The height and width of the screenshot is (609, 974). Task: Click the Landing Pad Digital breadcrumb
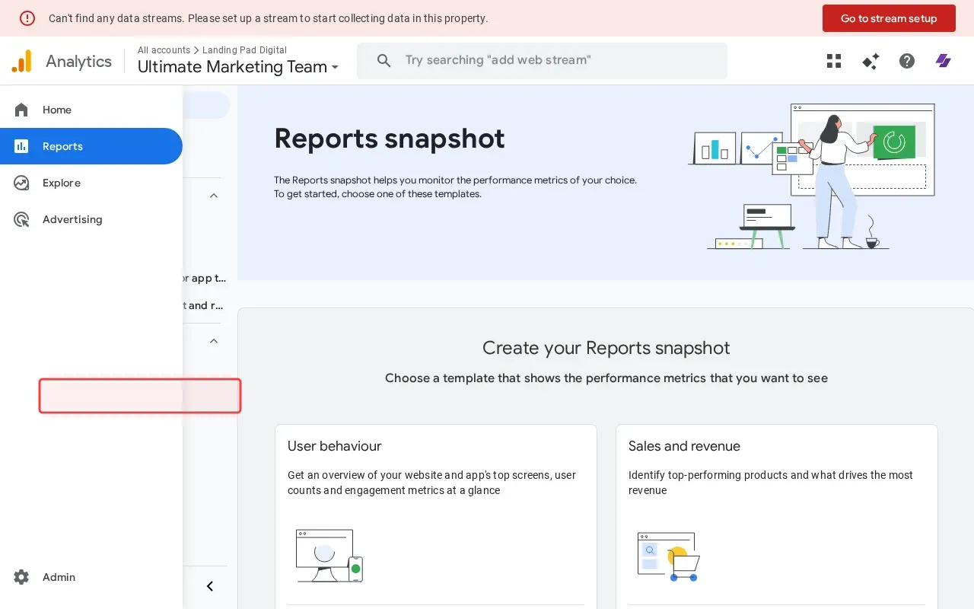tap(245, 49)
